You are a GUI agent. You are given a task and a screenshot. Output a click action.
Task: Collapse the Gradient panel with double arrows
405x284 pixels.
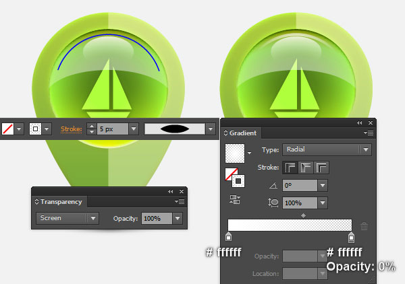coord(360,122)
